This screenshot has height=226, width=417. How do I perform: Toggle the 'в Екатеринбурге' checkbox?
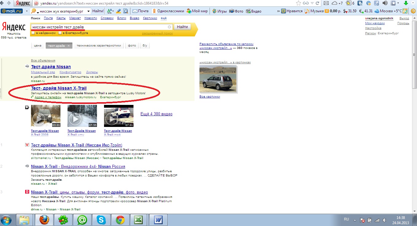pyautogui.click(x=60, y=33)
